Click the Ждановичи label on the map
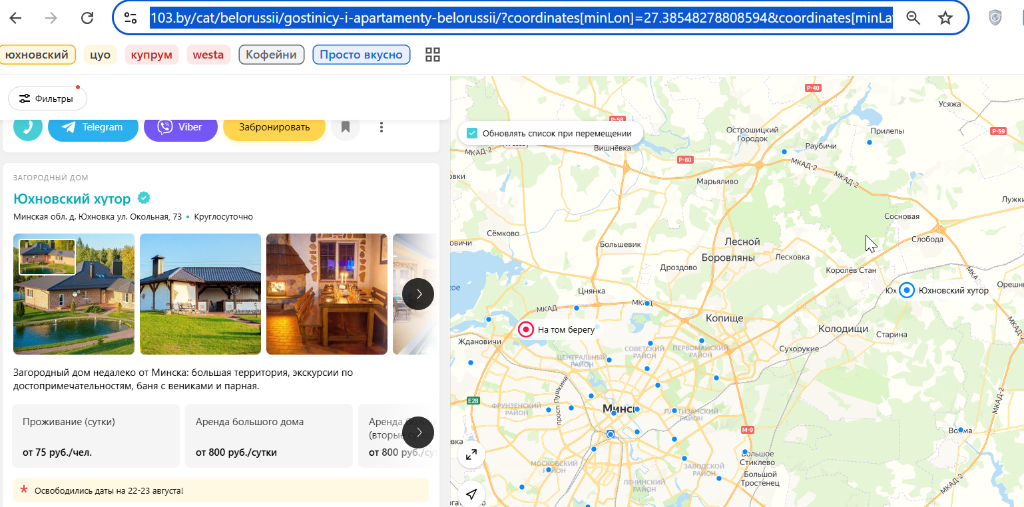The width and height of the screenshot is (1024, 507). (x=479, y=341)
